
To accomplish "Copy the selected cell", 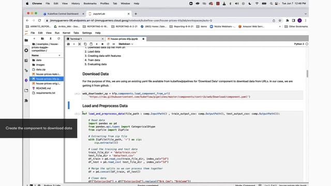I will pos(85,44).
